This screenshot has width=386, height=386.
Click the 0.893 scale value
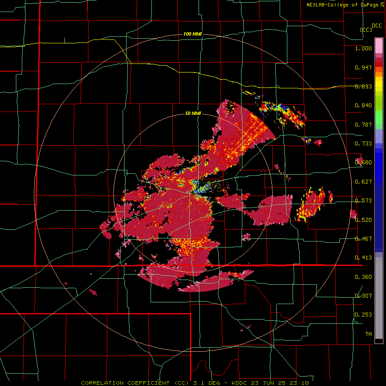point(363,86)
